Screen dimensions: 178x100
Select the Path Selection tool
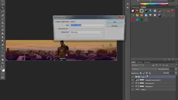pos(3,52)
